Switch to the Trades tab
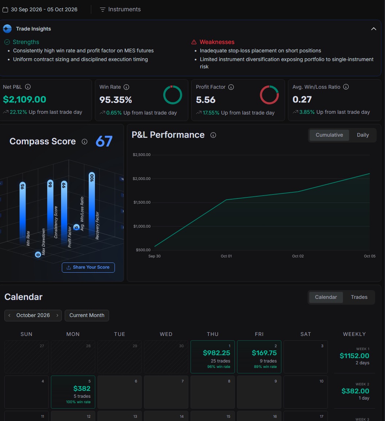The image size is (385, 421). point(359,297)
